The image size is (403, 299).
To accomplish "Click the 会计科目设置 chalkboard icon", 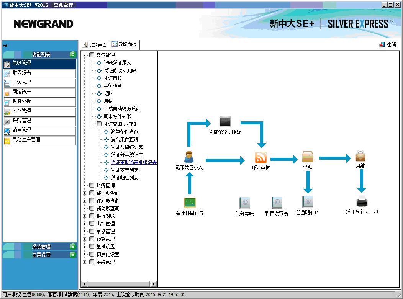I will (x=190, y=203).
